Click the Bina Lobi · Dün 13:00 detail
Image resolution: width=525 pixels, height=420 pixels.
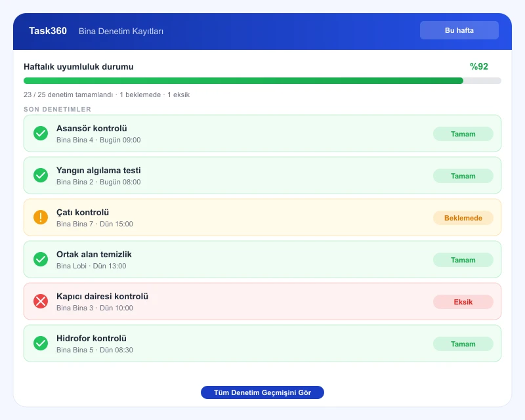pyautogui.click(x=91, y=266)
